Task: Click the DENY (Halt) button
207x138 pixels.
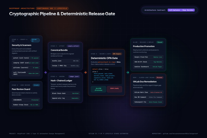Action: (x=115, y=89)
